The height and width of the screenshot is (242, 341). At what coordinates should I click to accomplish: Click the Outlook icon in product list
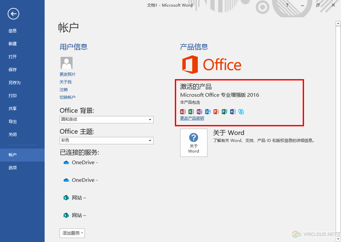tap(208, 112)
